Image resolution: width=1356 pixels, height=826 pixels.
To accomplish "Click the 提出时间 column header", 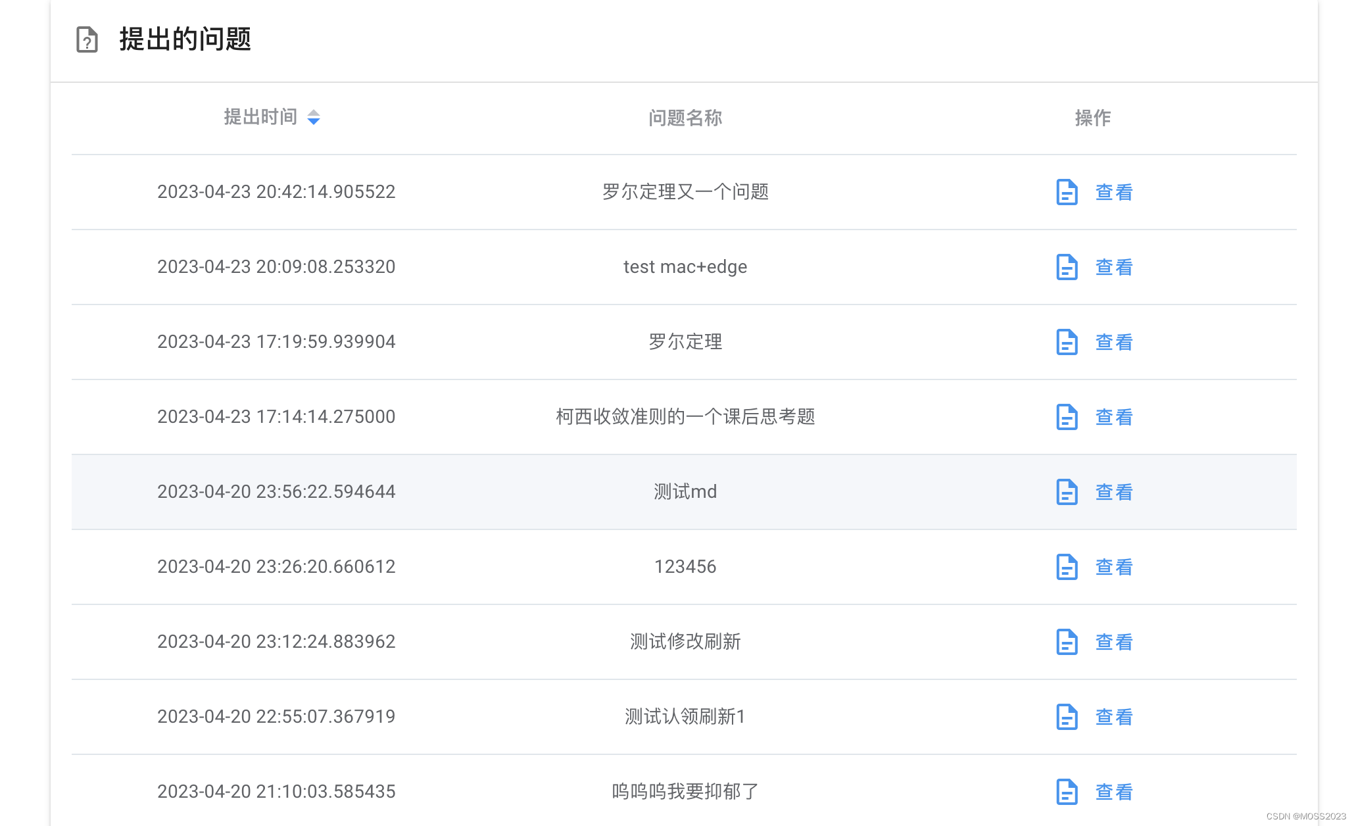I will click(261, 117).
